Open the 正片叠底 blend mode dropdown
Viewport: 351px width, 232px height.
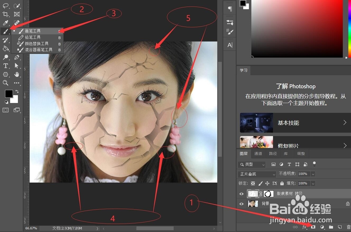(x=257, y=174)
